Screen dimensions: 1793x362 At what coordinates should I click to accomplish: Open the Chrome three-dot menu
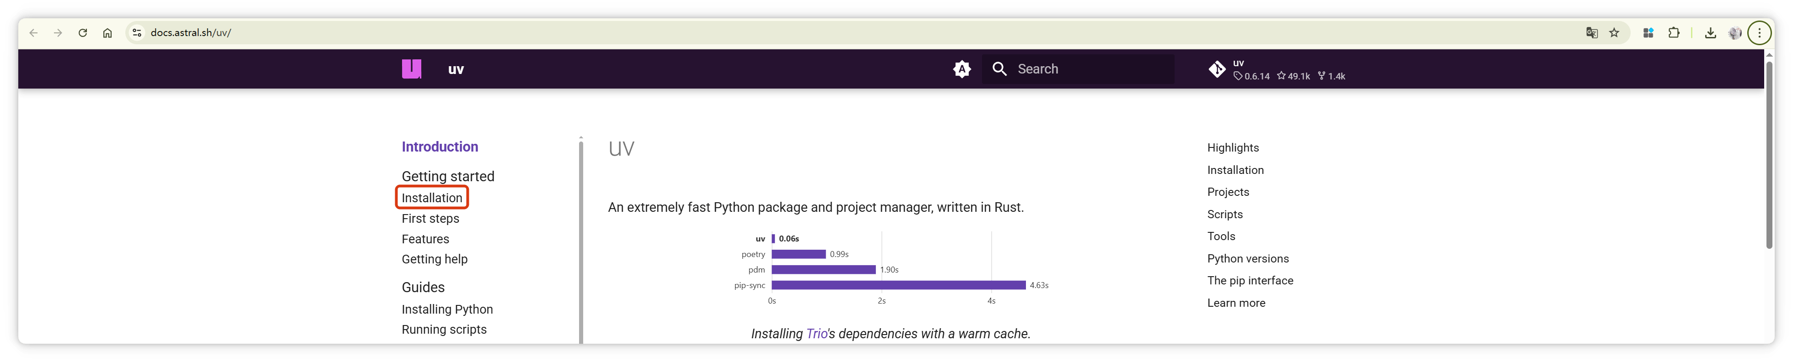(1759, 33)
